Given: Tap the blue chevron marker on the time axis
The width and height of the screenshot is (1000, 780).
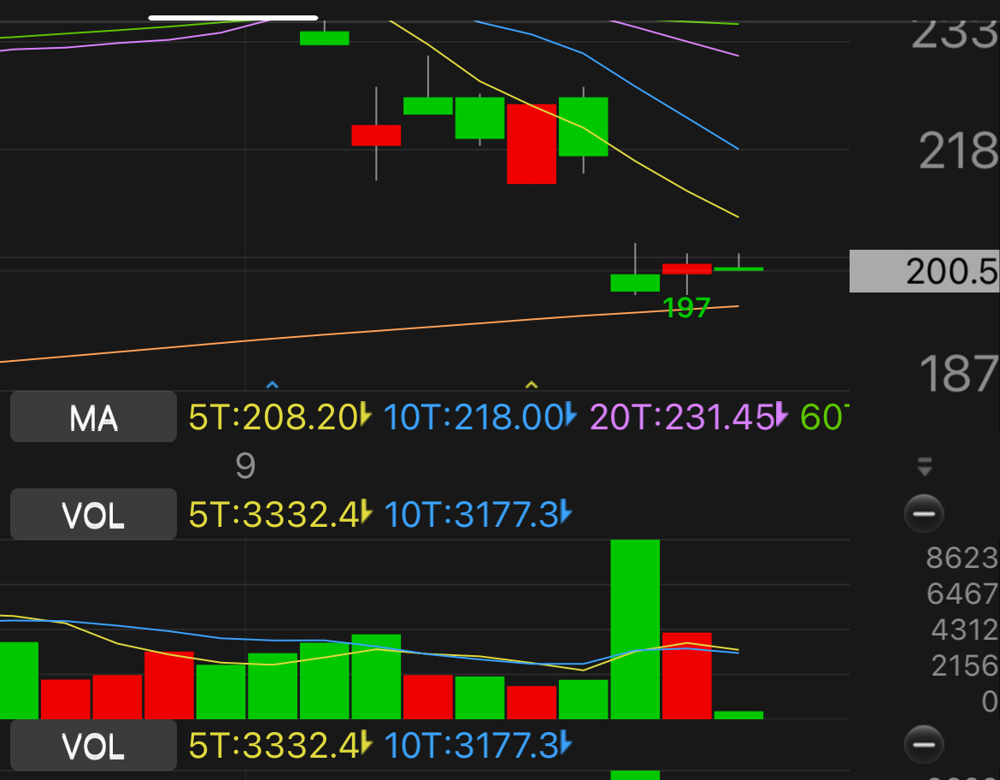Looking at the screenshot, I should (273, 386).
